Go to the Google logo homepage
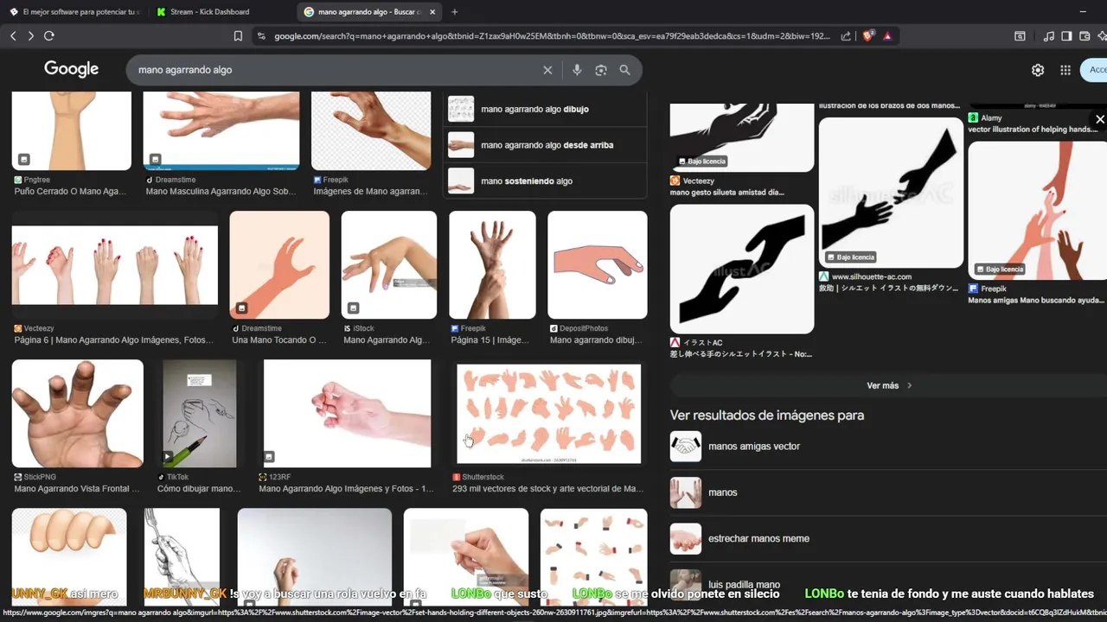The image size is (1107, 622). click(72, 69)
